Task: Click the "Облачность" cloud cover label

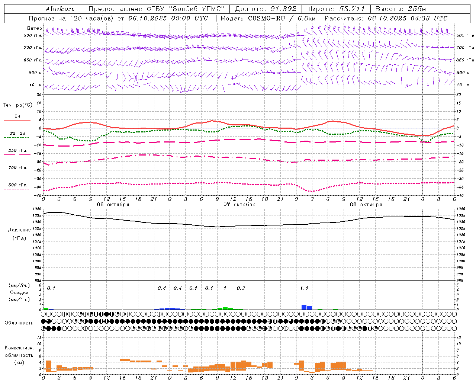Action: click(19, 323)
